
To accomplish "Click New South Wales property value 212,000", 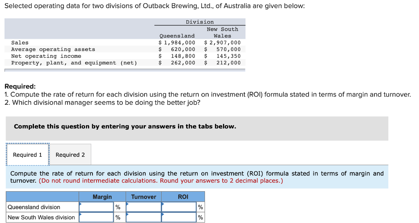I will pyautogui.click(x=228, y=63).
